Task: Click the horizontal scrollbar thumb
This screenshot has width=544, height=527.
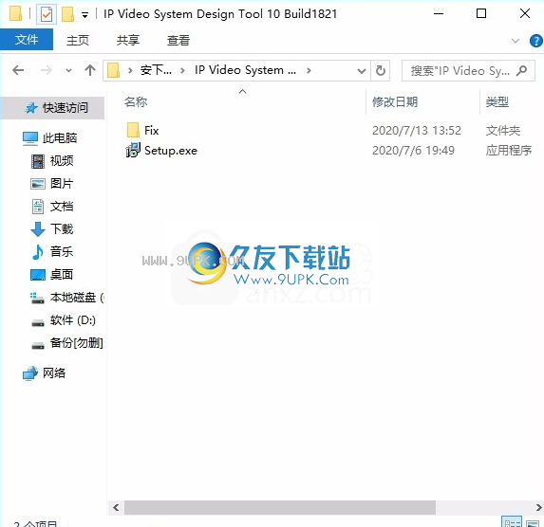Action: 280,508
